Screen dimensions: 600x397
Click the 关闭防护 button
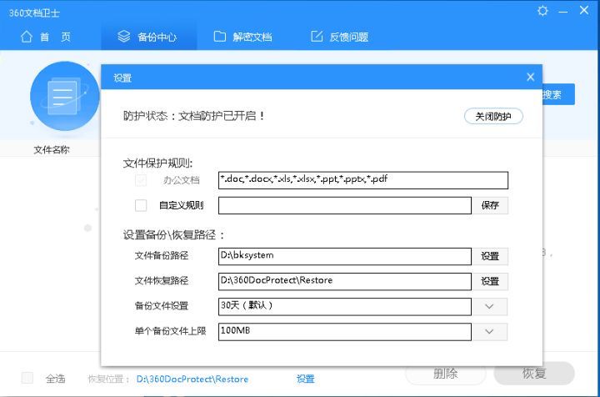(x=492, y=116)
